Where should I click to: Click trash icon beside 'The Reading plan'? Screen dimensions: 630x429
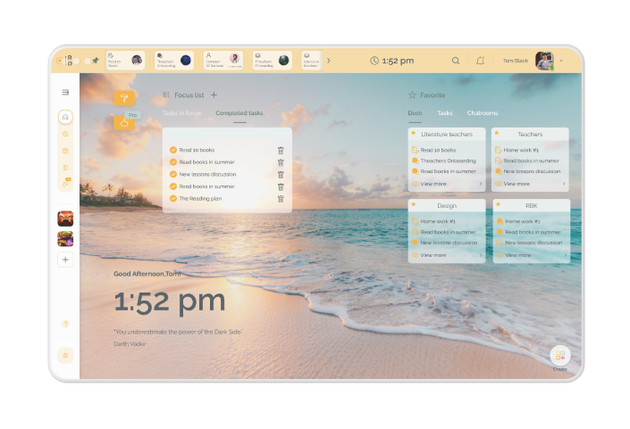coord(281,199)
